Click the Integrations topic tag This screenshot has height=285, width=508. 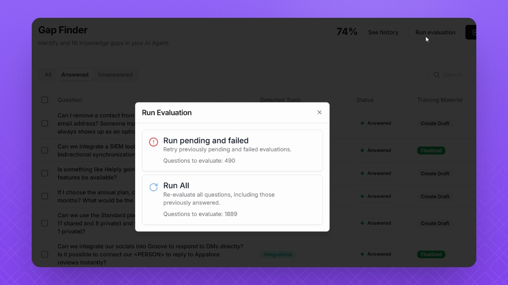click(277, 254)
